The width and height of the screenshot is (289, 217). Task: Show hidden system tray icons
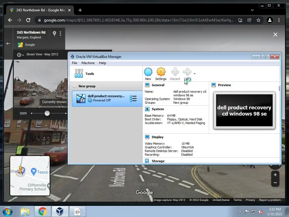(240, 212)
